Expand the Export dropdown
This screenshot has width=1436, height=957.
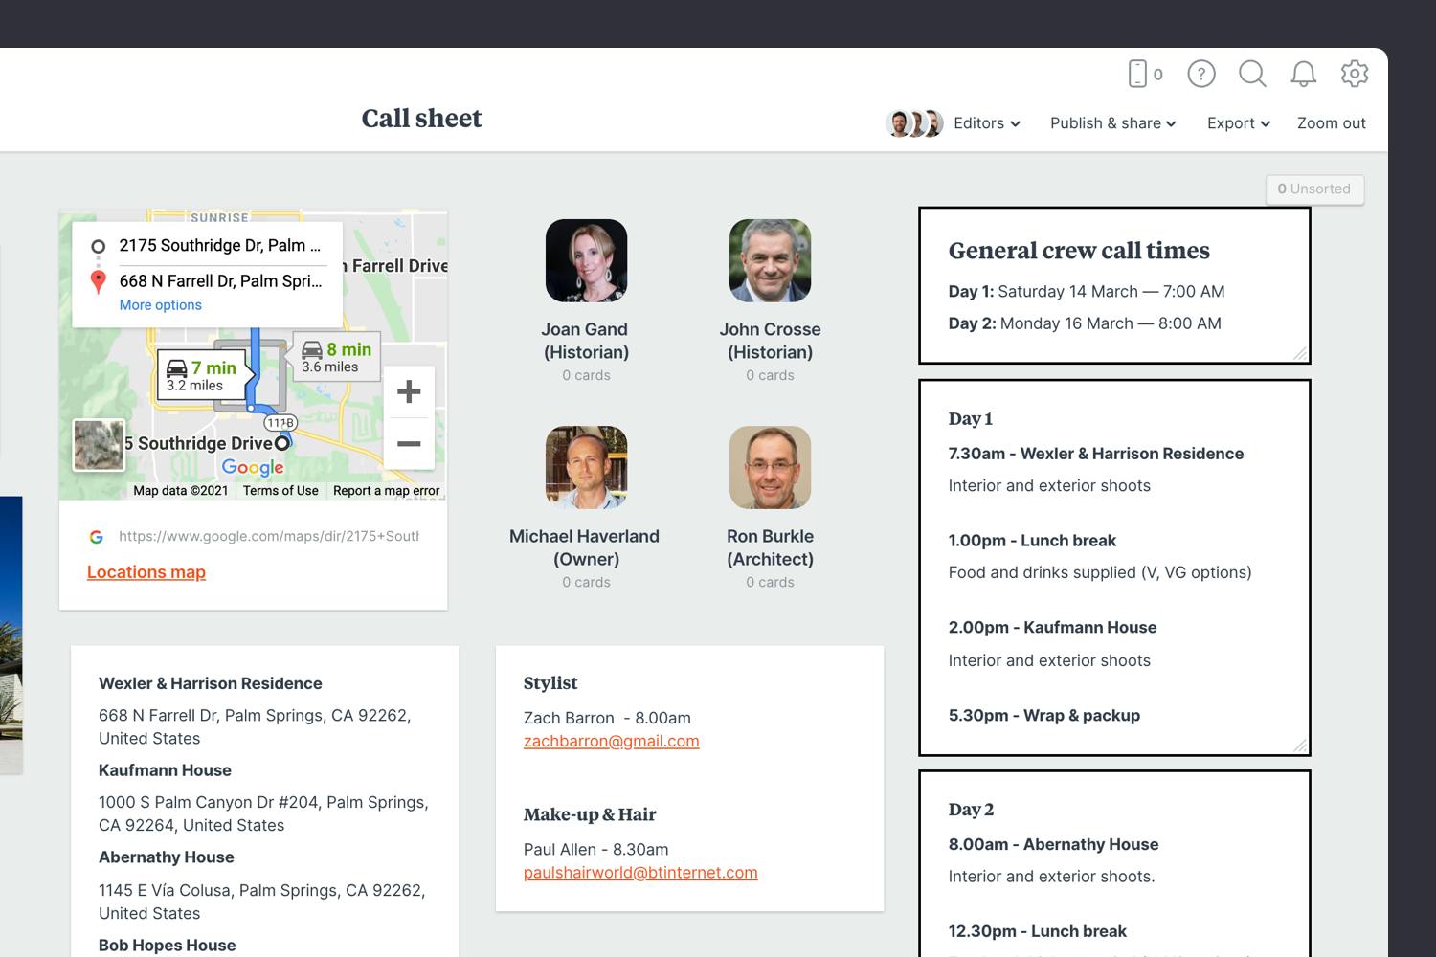click(1238, 123)
